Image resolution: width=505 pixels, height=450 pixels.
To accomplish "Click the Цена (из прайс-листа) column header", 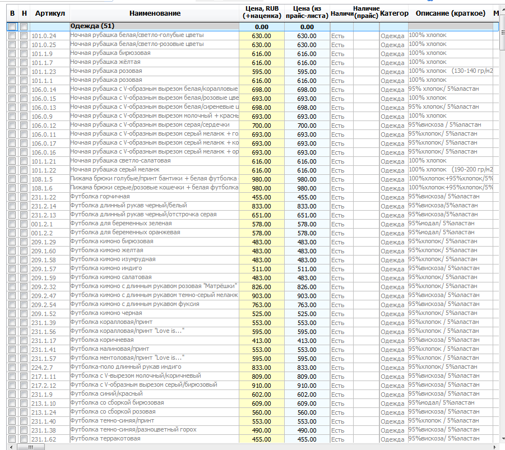I will tap(307, 13).
